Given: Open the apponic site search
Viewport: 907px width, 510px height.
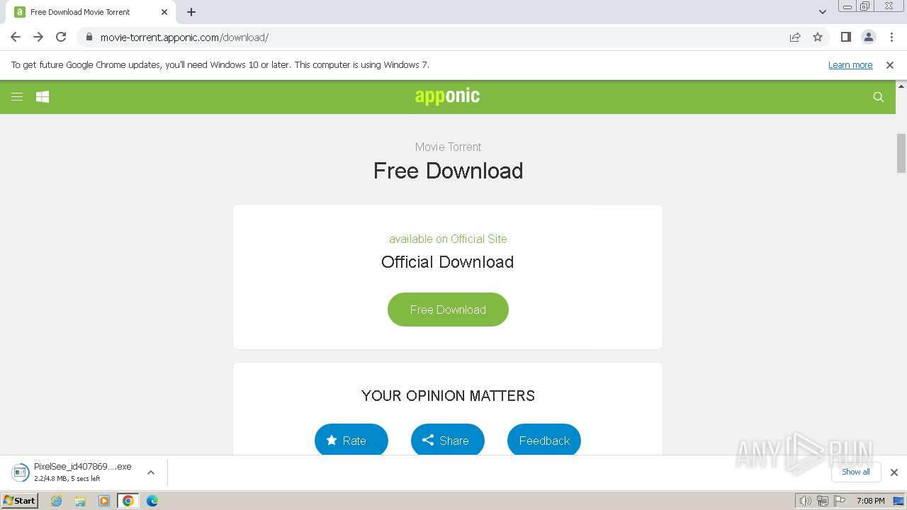Looking at the screenshot, I should click(879, 97).
